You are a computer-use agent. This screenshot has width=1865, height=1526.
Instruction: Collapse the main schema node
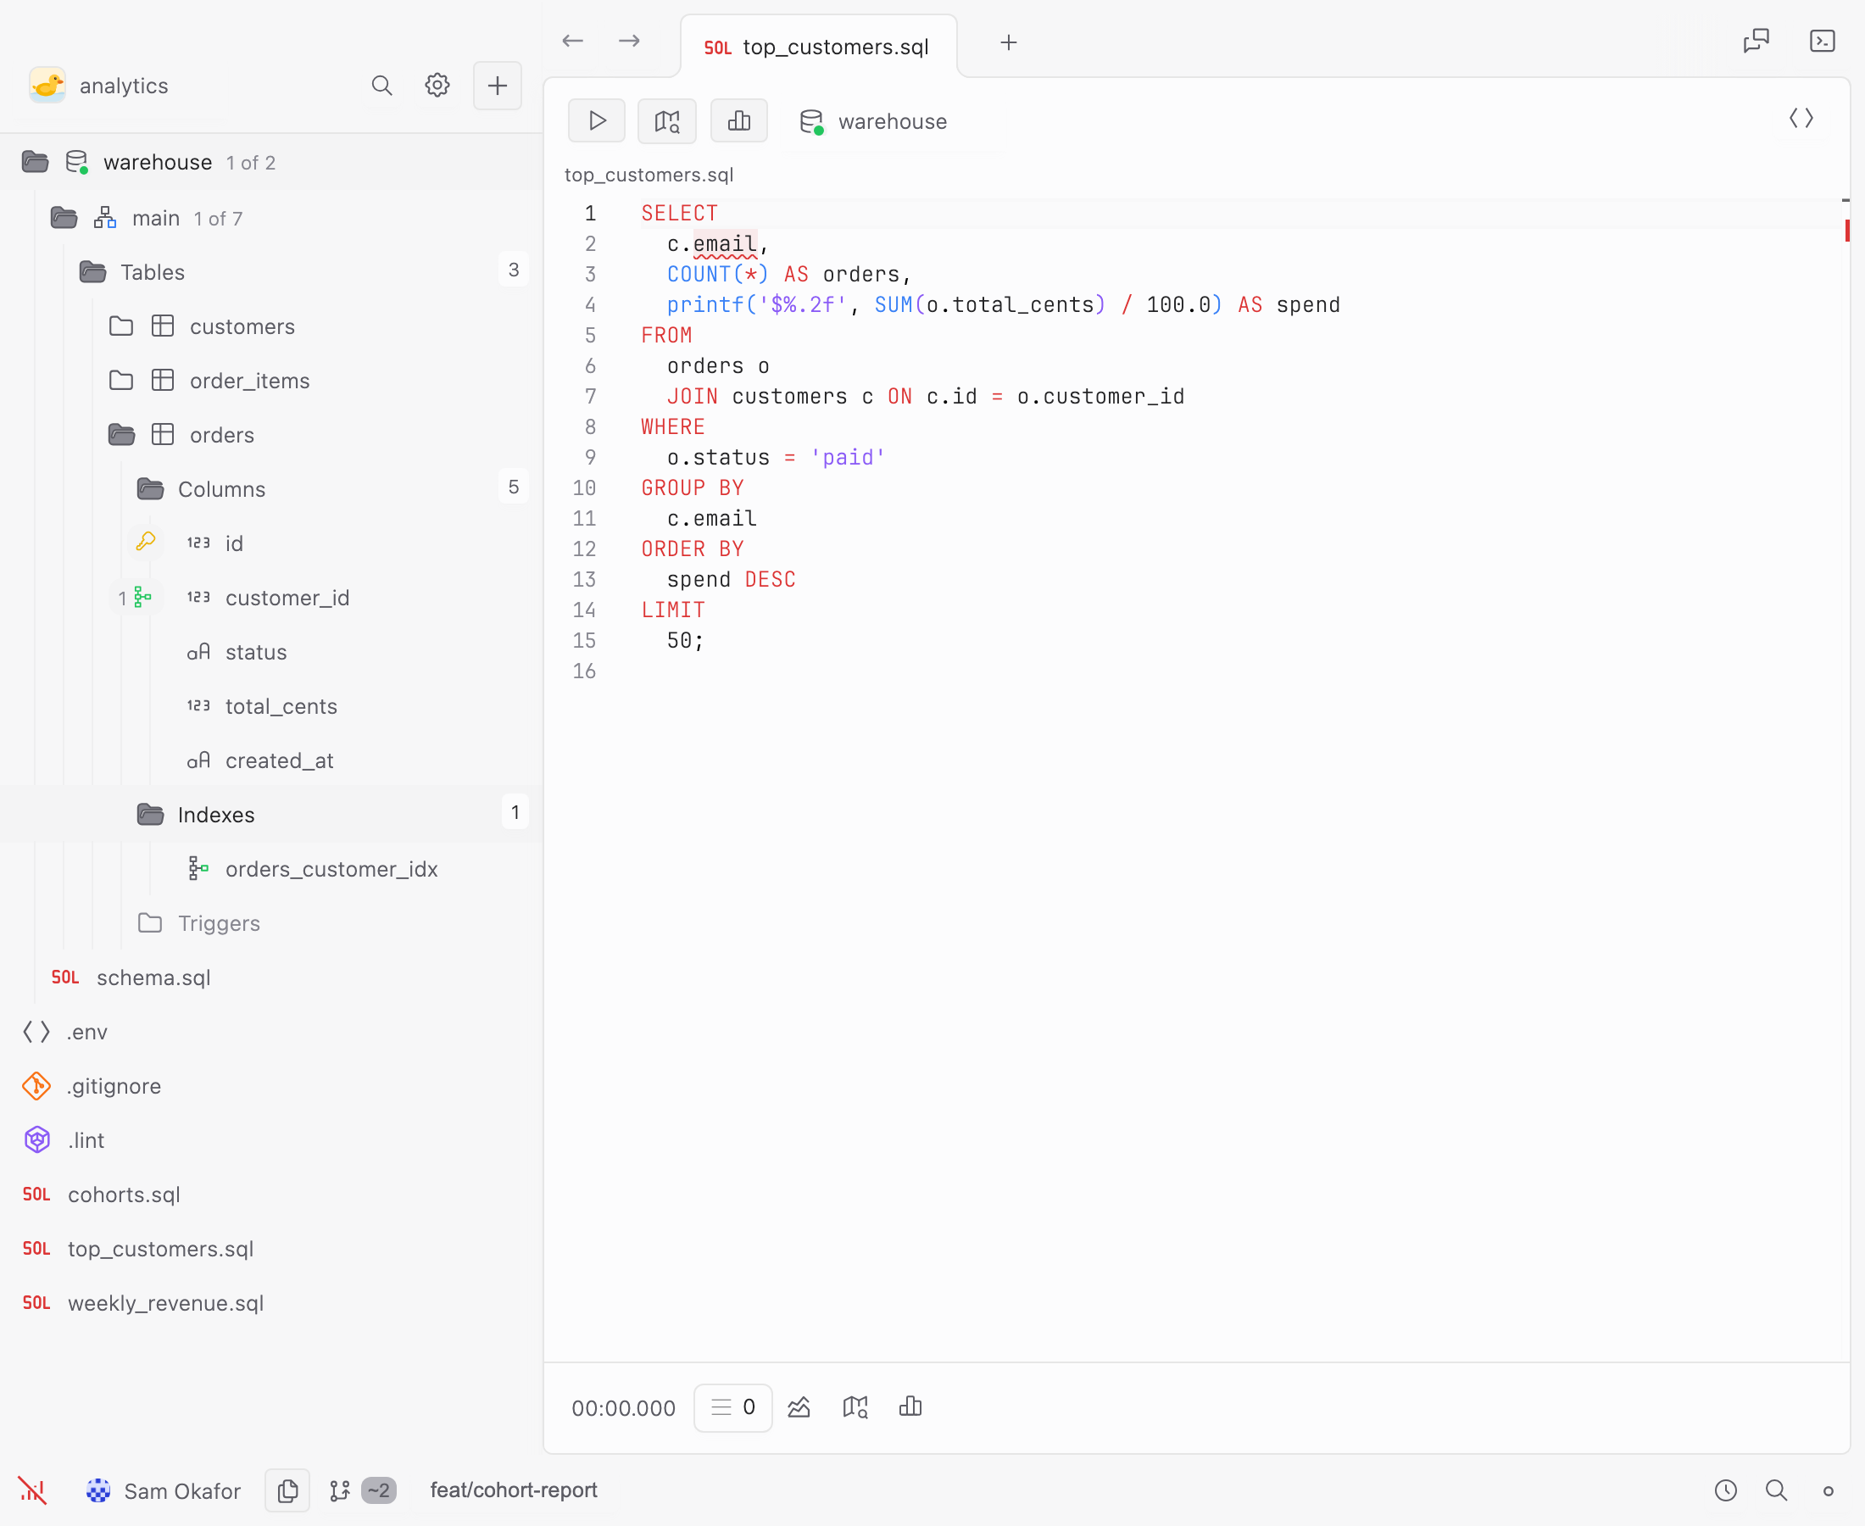pos(64,218)
